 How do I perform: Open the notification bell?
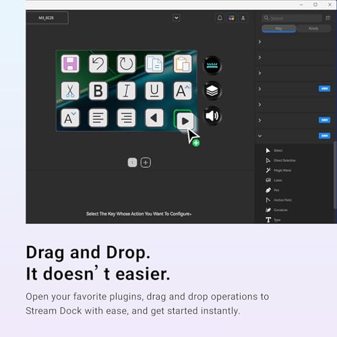pos(220,18)
